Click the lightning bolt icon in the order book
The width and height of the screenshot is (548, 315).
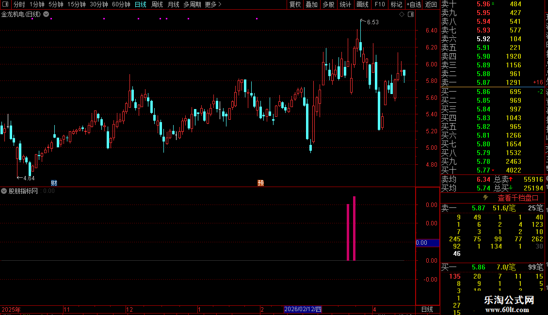(485, 198)
